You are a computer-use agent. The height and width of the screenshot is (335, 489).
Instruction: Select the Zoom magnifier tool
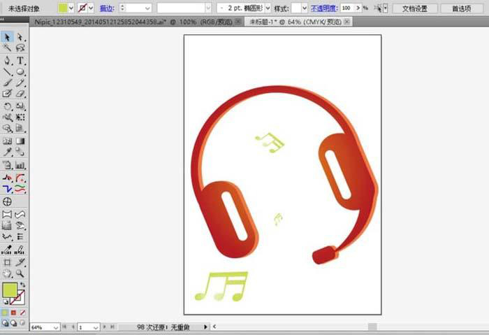click(20, 273)
